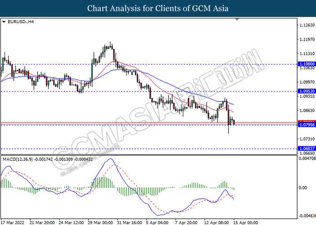Click the 31 Mar 16:00 time label

(x=130, y=223)
